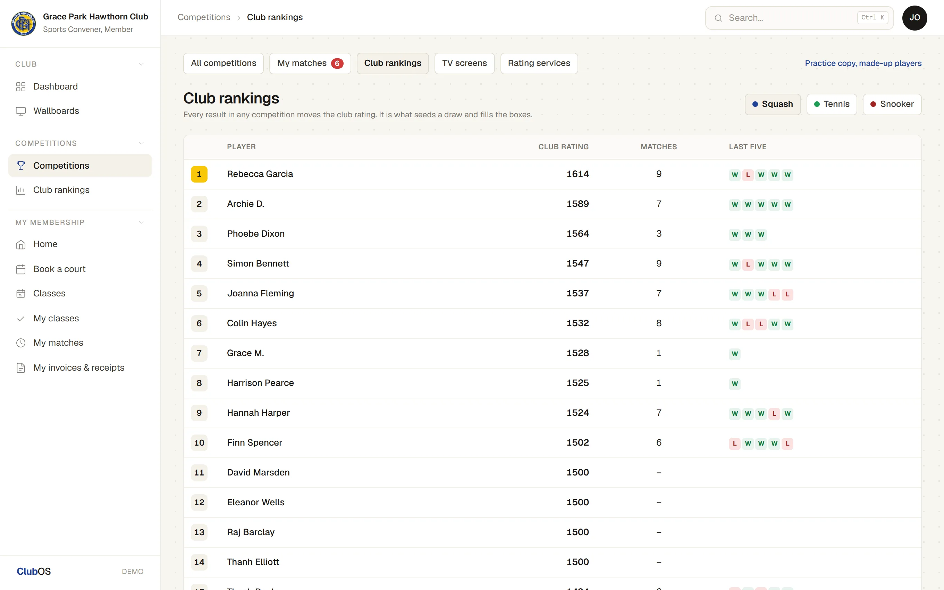Click the invoices & receipts document icon
The height and width of the screenshot is (590, 944).
click(x=21, y=368)
